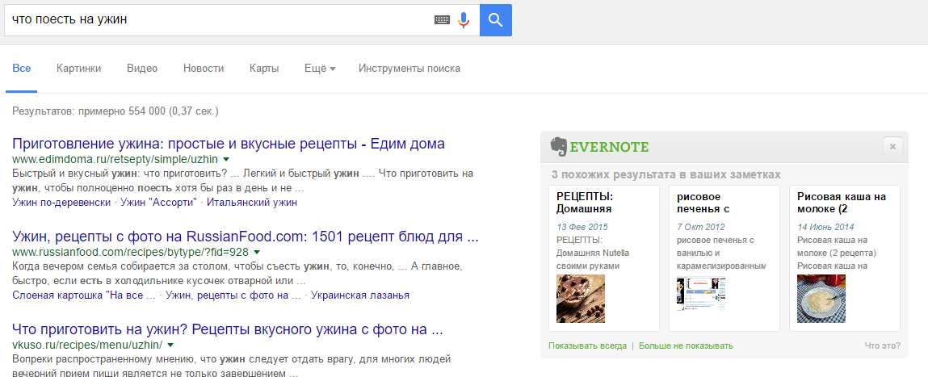Open the 'Рисовая каша на молоке (2' note title
The width and height of the screenshot is (928, 377).
(842, 203)
